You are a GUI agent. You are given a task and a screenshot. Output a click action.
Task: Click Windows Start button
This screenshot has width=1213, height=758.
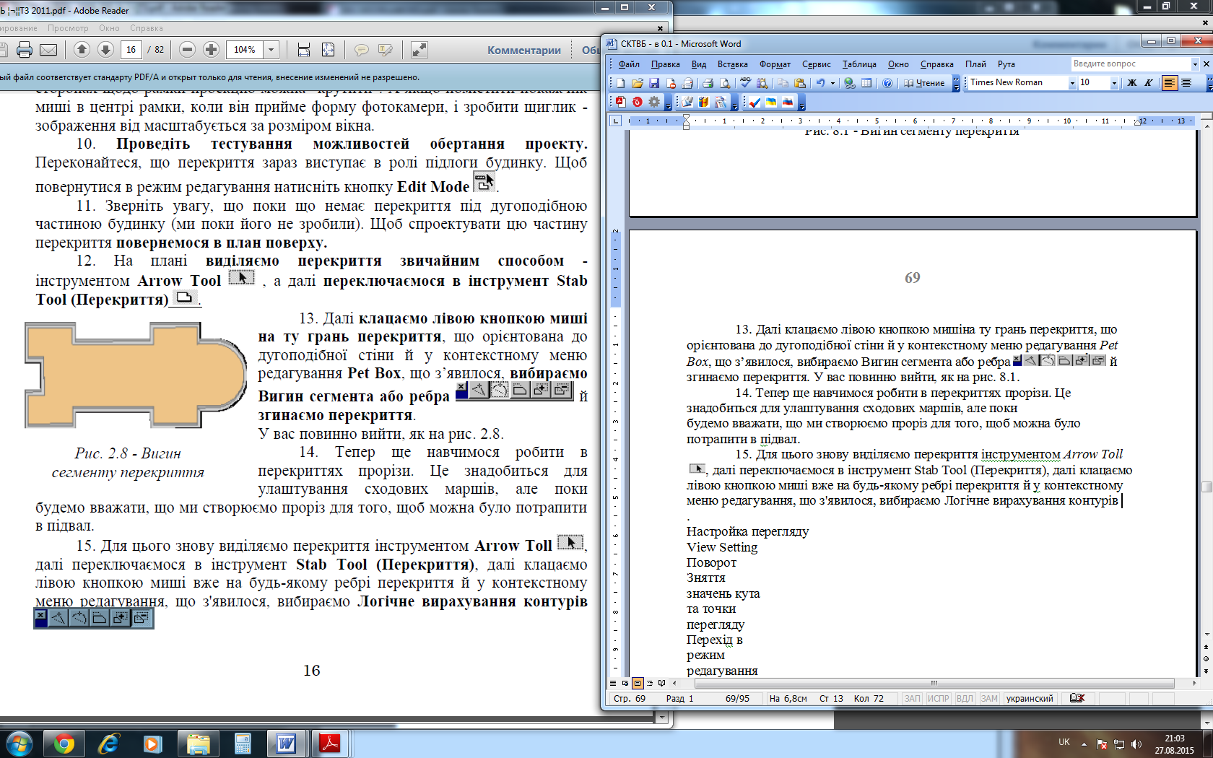(x=18, y=744)
